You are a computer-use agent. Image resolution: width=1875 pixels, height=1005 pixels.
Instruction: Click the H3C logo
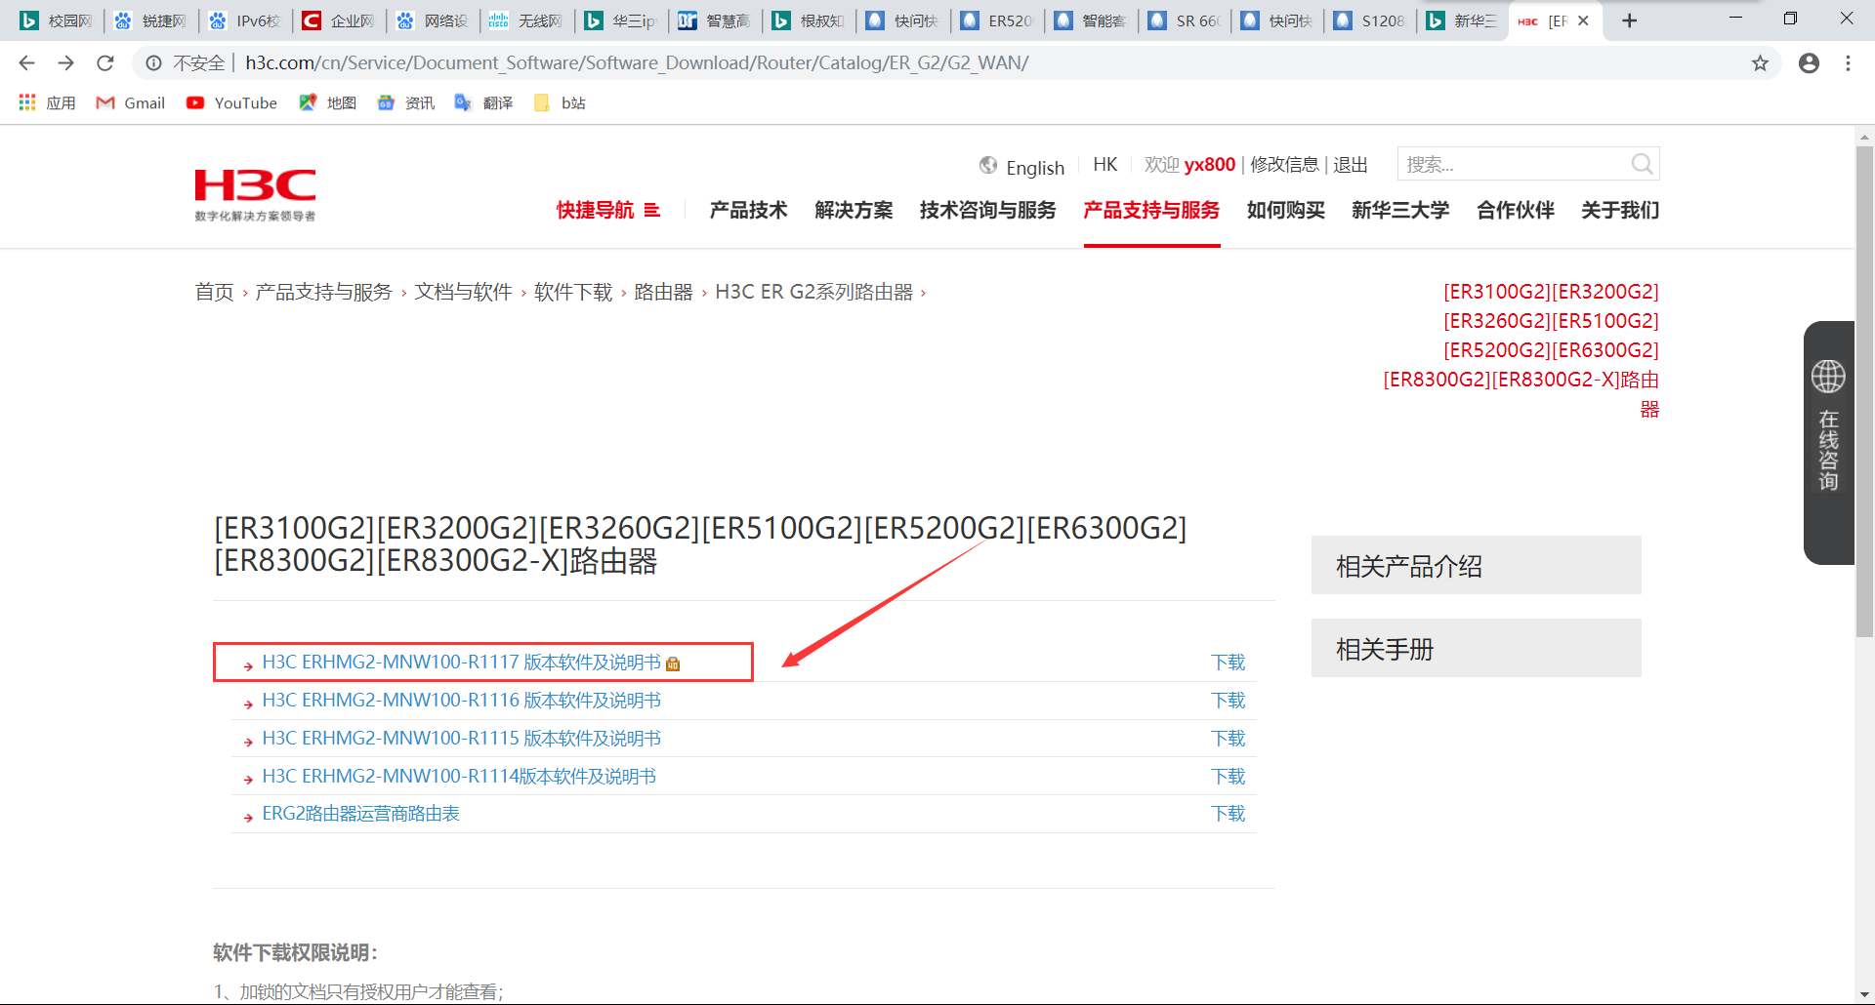click(x=255, y=195)
